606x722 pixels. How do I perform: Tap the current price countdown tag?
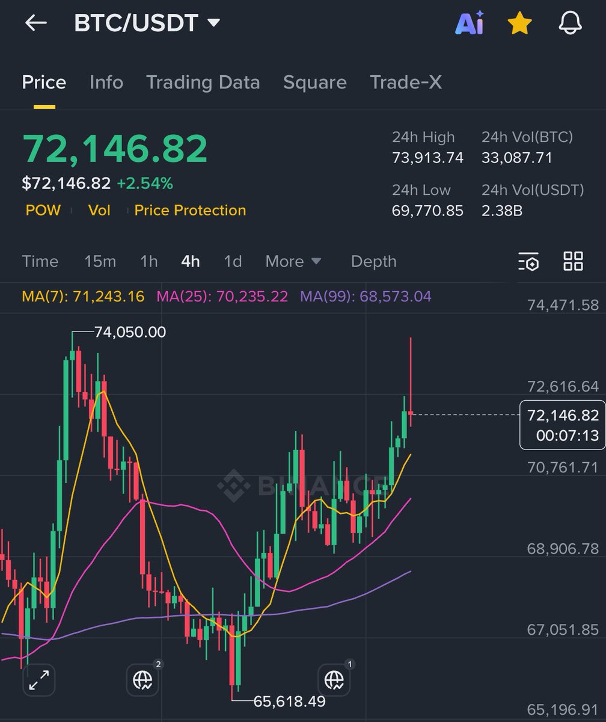[562, 424]
